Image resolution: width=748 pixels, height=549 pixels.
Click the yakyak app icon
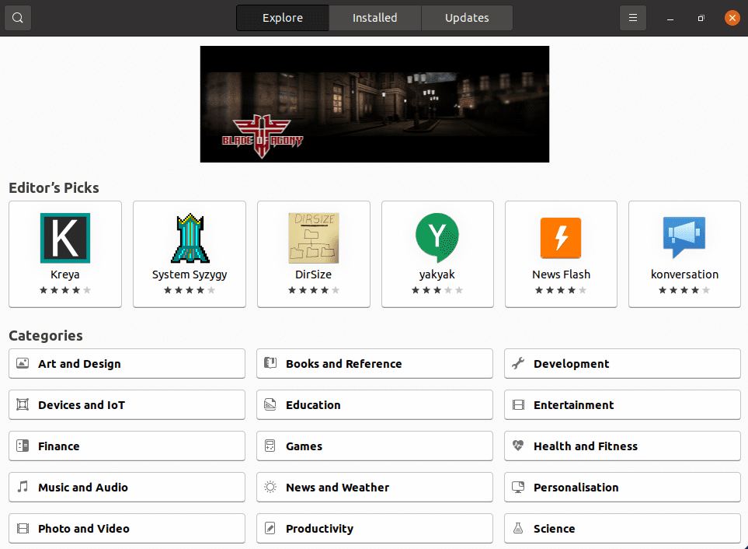437,238
